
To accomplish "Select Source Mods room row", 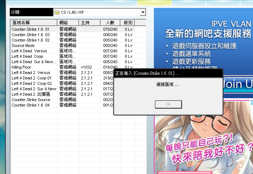I will 73,45.
